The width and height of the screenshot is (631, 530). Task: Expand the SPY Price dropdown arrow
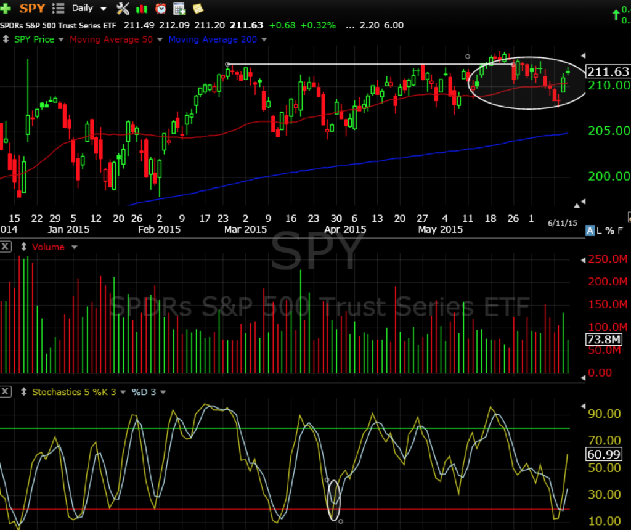[61, 39]
